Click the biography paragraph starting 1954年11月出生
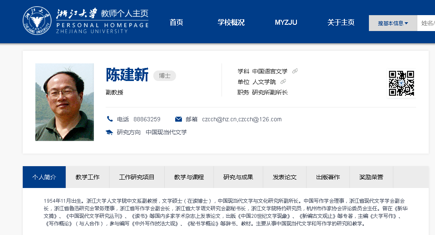This screenshot has height=235, width=435. pos(226,212)
